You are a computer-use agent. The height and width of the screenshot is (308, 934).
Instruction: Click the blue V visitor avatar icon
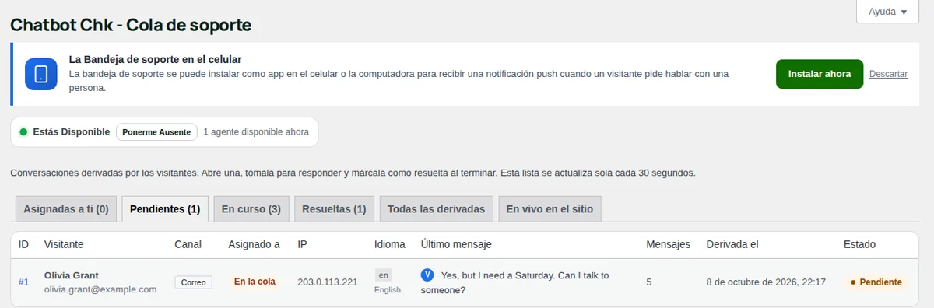tap(427, 275)
